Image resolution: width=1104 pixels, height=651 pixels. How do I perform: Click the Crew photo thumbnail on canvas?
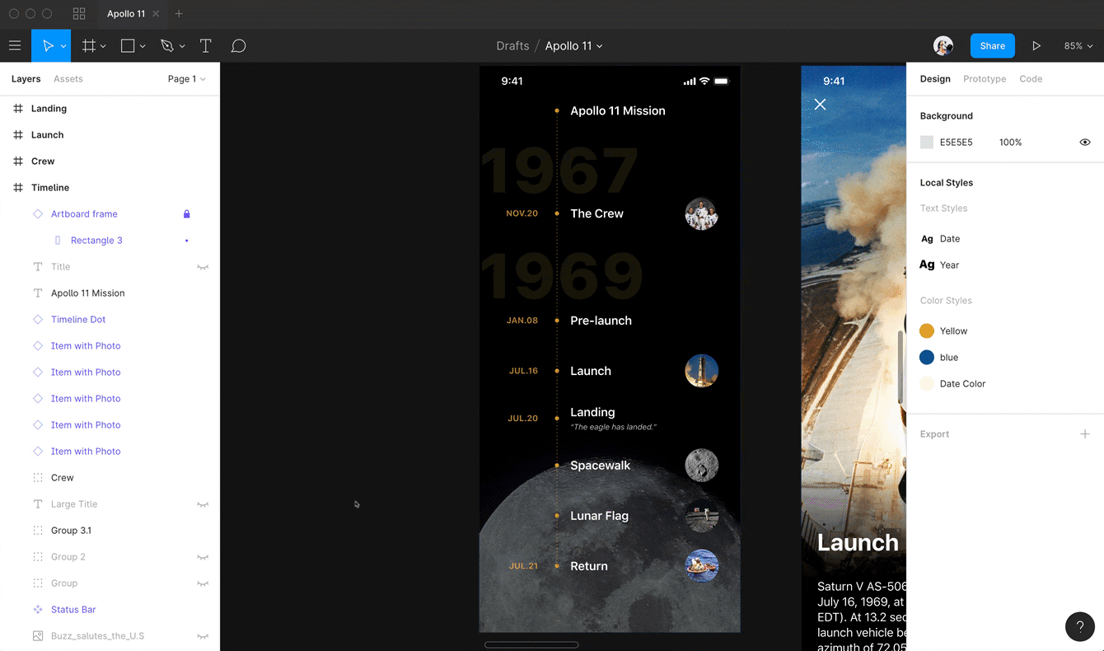(702, 214)
